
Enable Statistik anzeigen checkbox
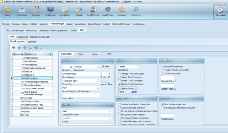click(162, 73)
